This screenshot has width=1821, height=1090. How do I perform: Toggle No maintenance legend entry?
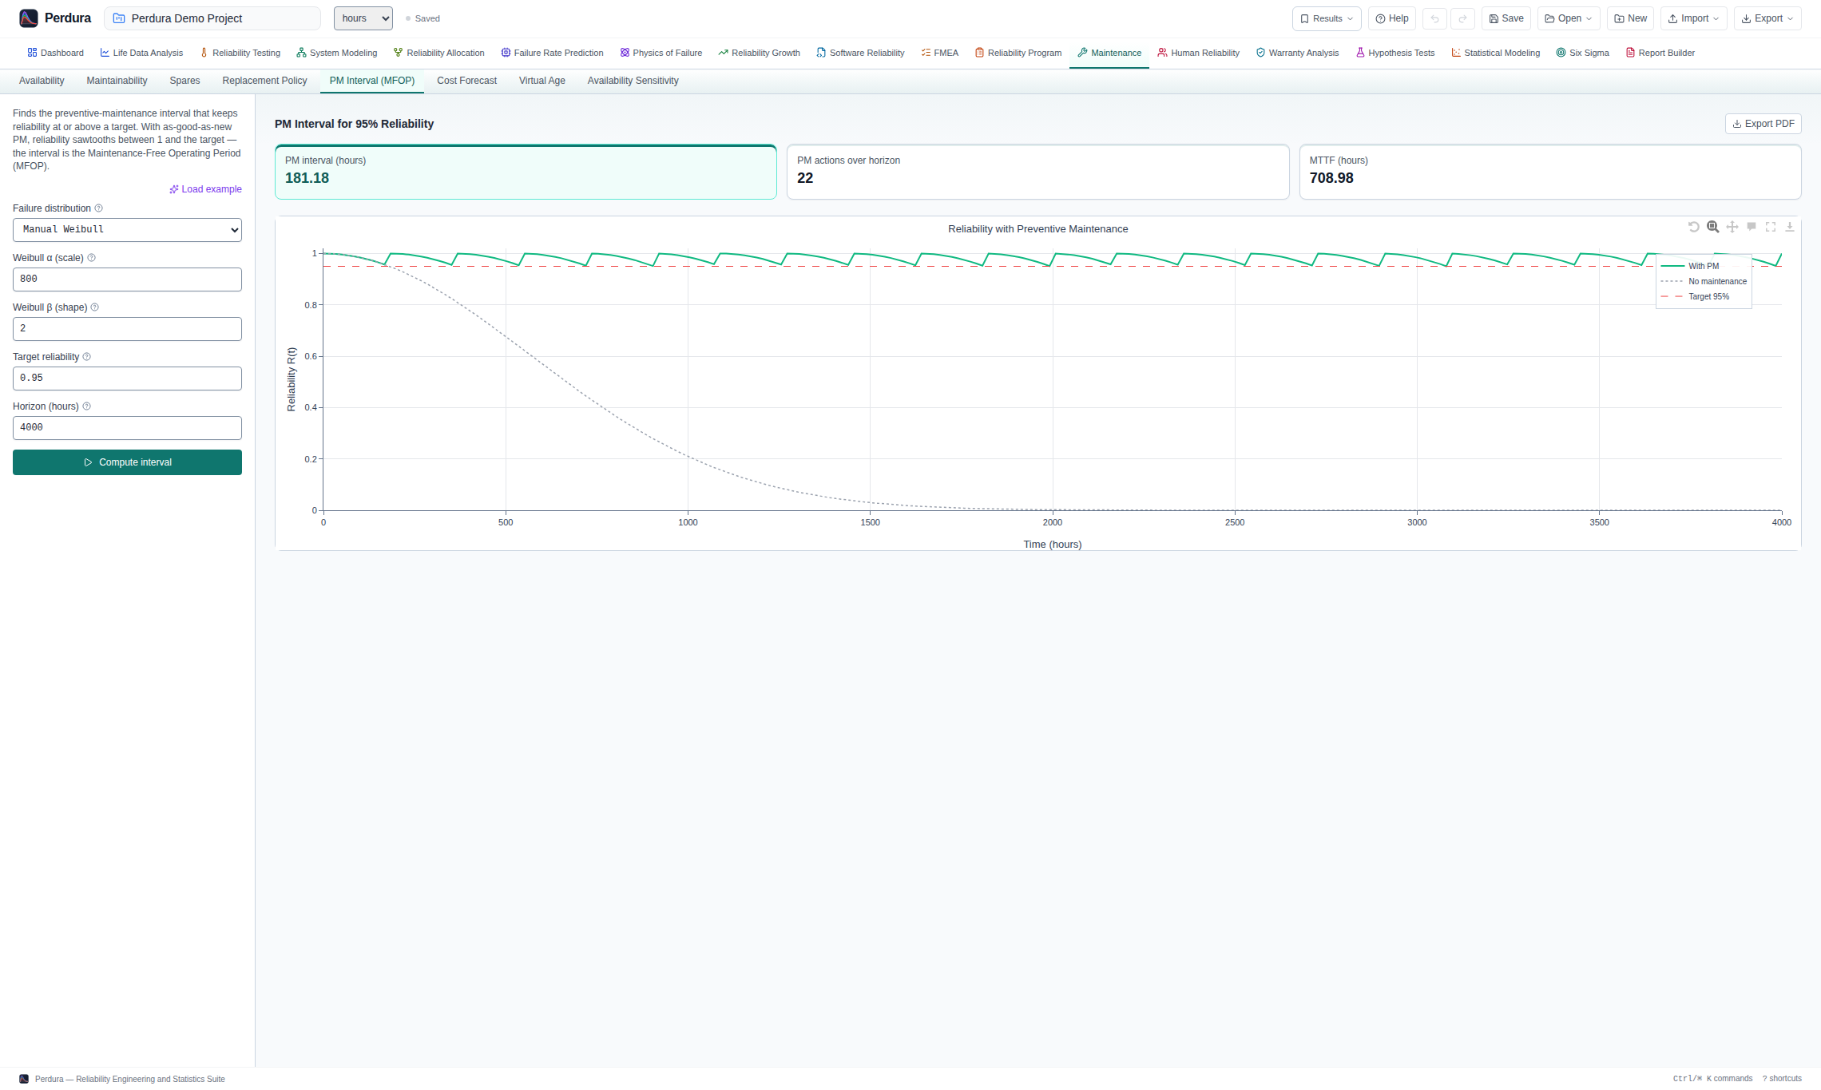click(x=1703, y=281)
